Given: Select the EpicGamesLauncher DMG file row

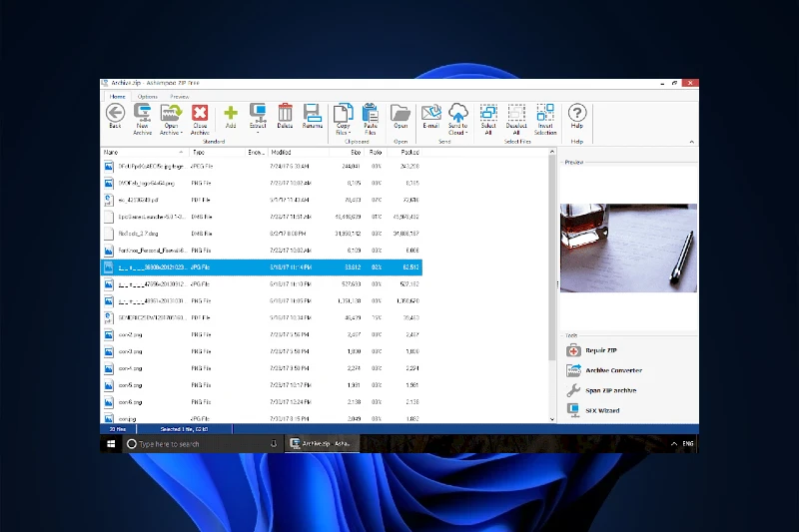Looking at the screenshot, I should pyautogui.click(x=262, y=217).
